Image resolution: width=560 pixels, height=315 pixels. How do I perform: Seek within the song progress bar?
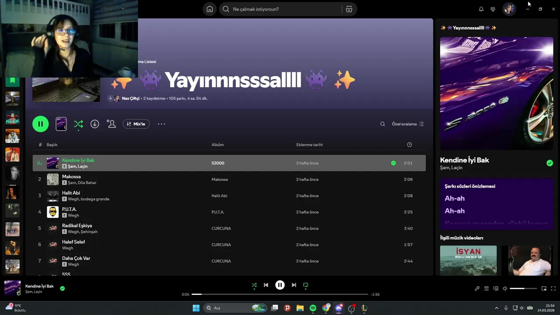pyautogui.click(x=280, y=294)
